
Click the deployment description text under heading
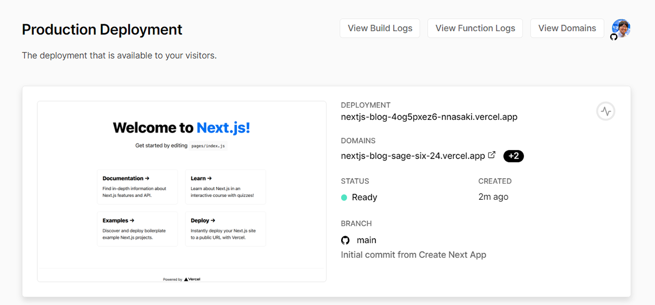click(119, 55)
